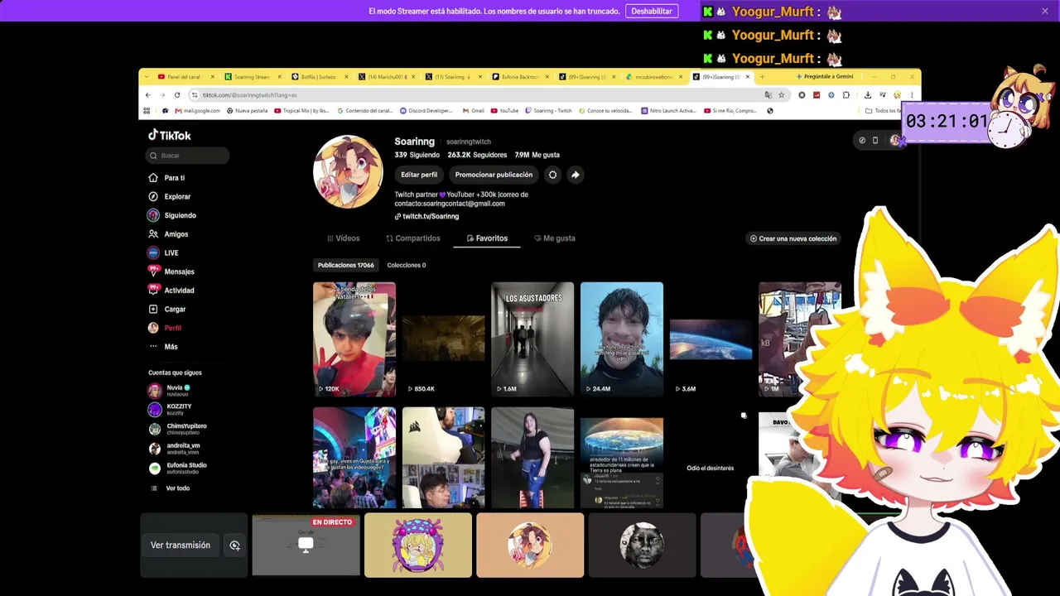Click Crear una nueva colección

click(793, 238)
